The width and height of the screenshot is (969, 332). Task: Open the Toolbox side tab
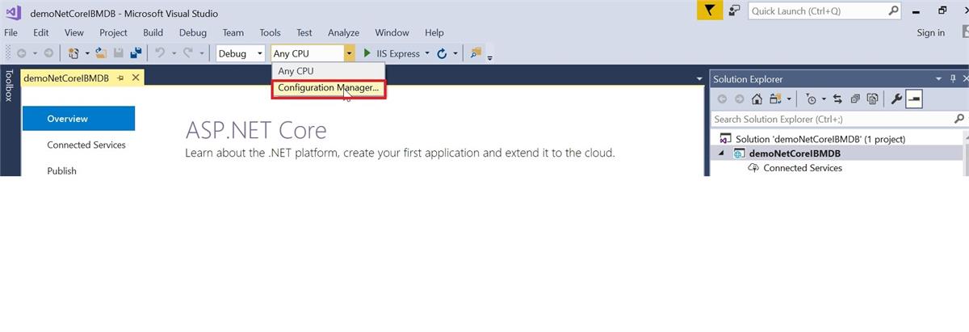9,85
